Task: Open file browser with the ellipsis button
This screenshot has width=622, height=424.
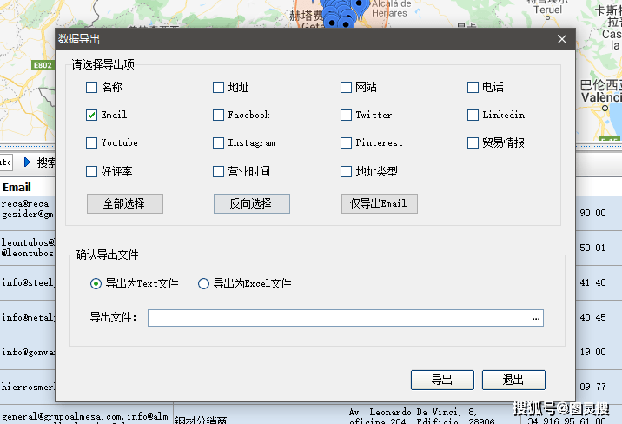Action: click(x=536, y=318)
